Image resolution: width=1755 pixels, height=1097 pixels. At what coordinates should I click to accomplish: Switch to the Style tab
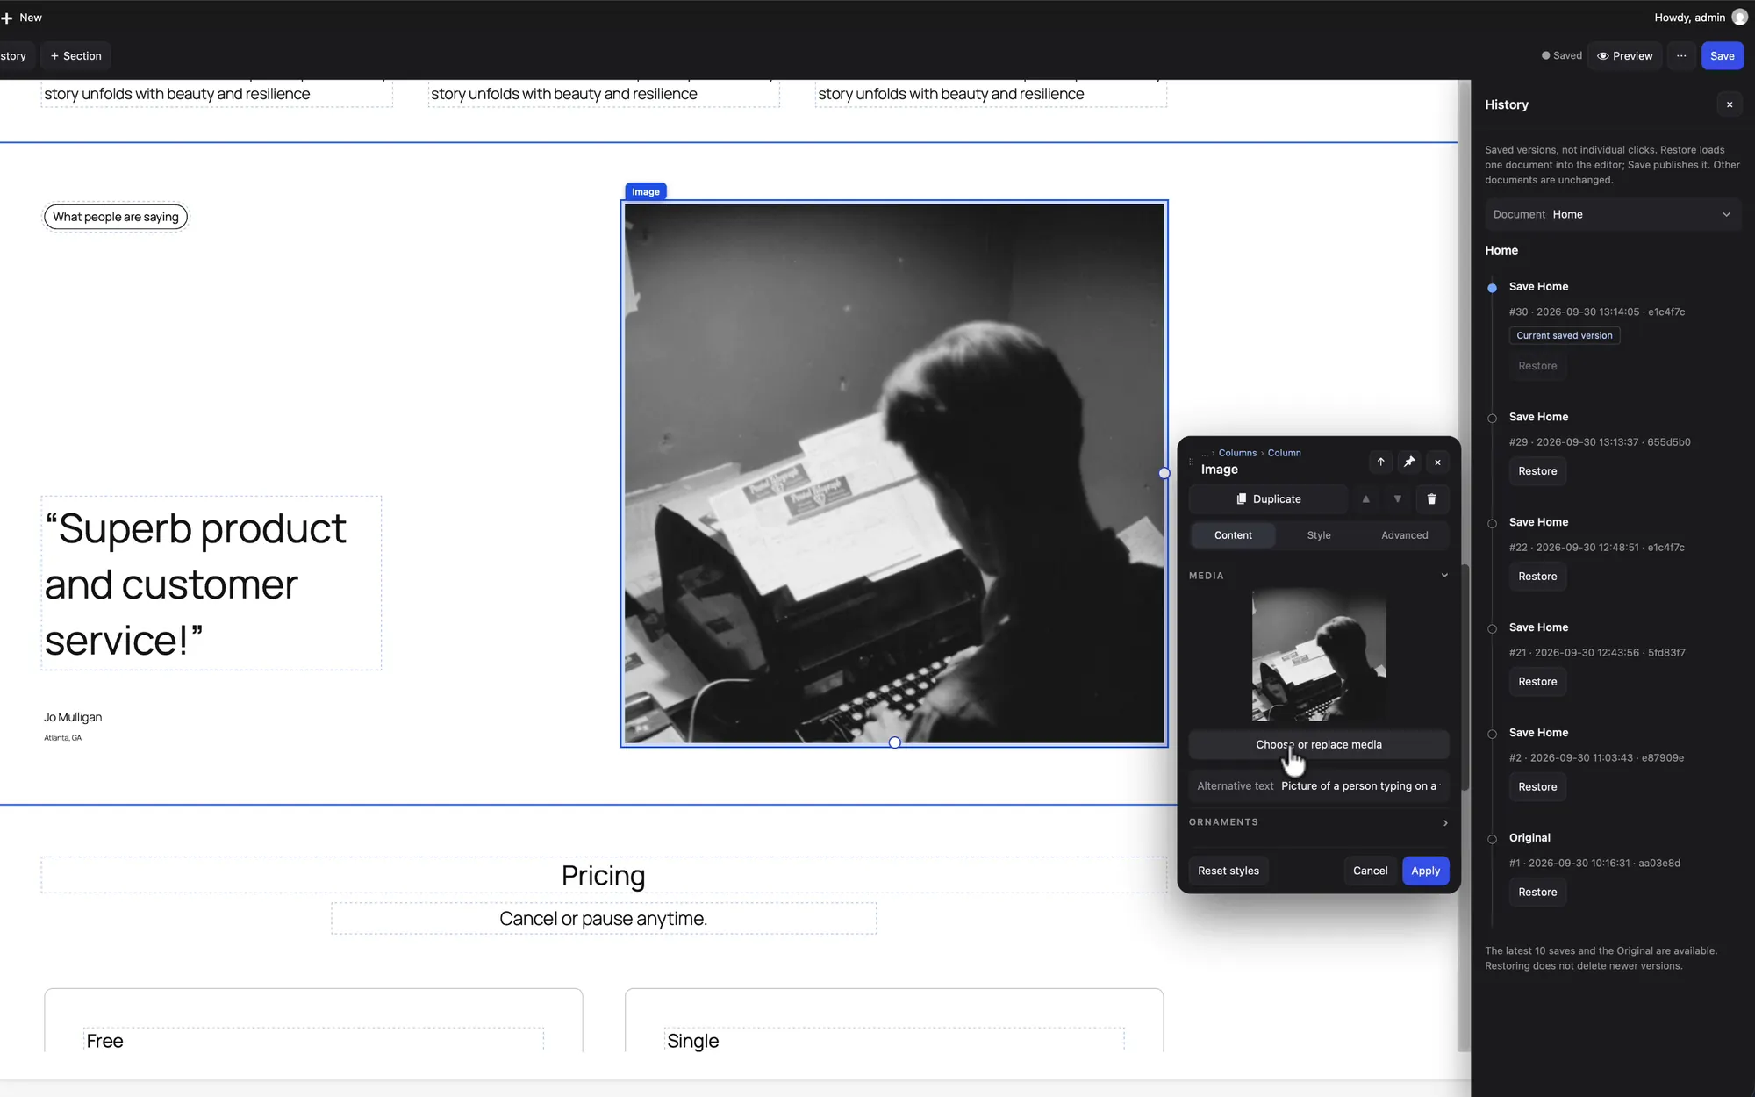[x=1319, y=535]
